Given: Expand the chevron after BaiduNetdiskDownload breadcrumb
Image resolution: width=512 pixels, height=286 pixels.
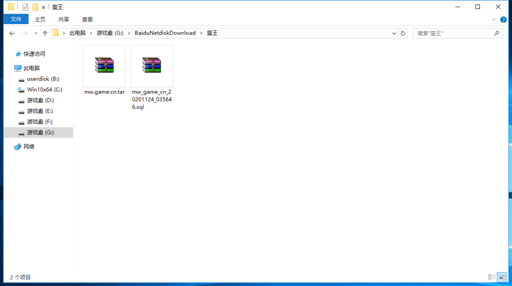Looking at the screenshot, I should pos(201,33).
